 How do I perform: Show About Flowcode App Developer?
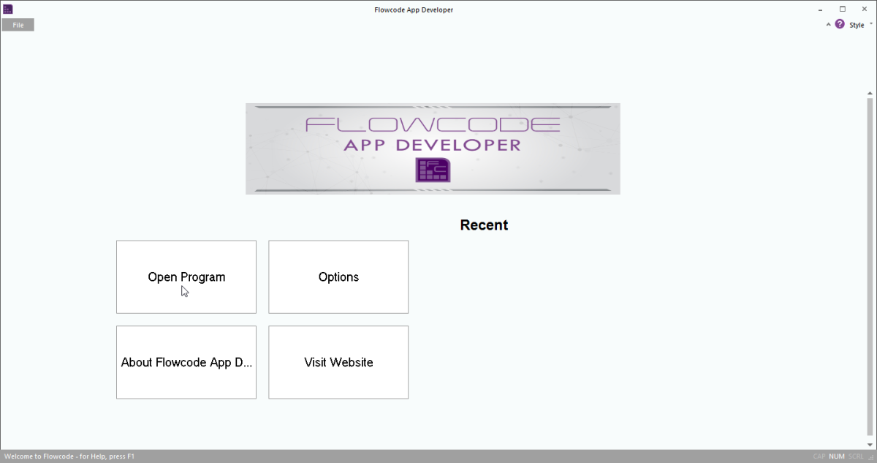[186, 362]
